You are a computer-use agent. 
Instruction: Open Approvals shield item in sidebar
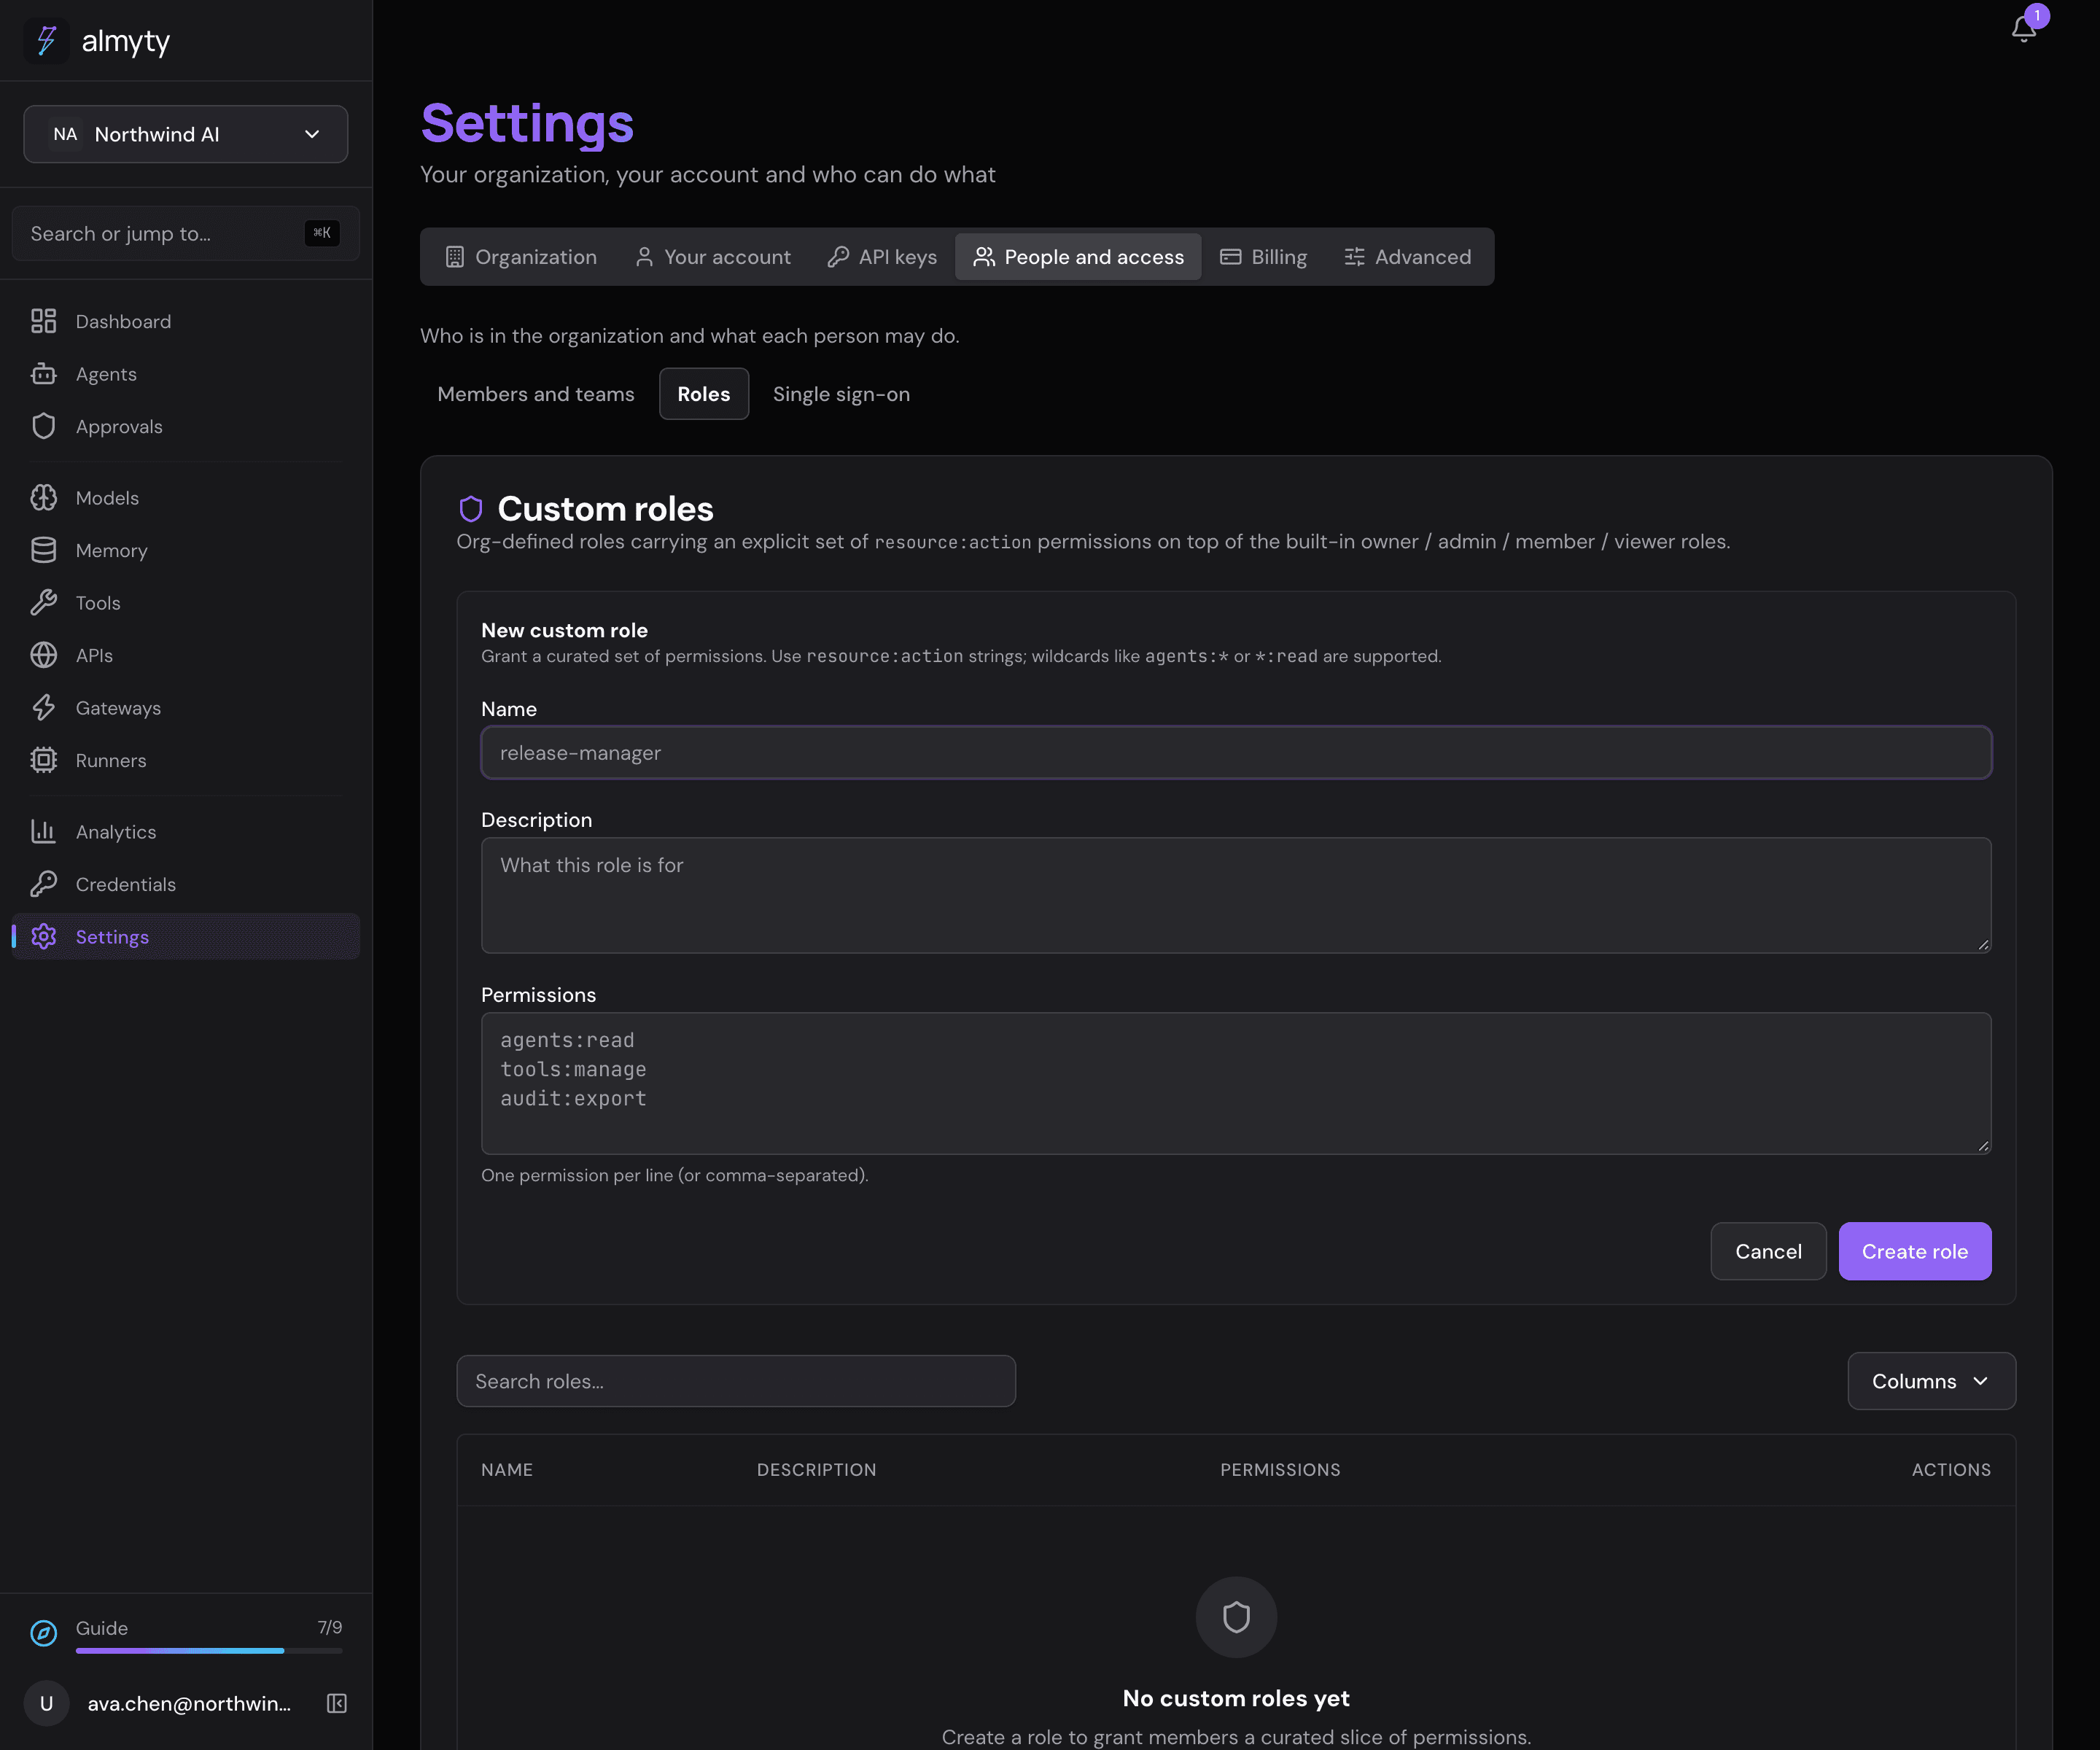point(186,426)
